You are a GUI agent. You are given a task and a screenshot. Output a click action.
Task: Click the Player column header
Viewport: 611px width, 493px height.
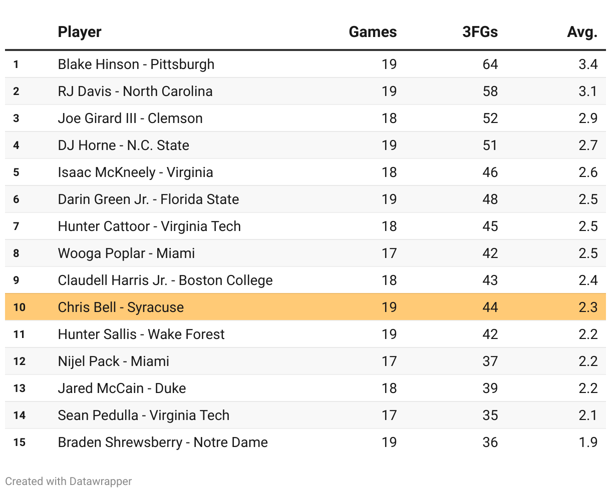pos(80,32)
